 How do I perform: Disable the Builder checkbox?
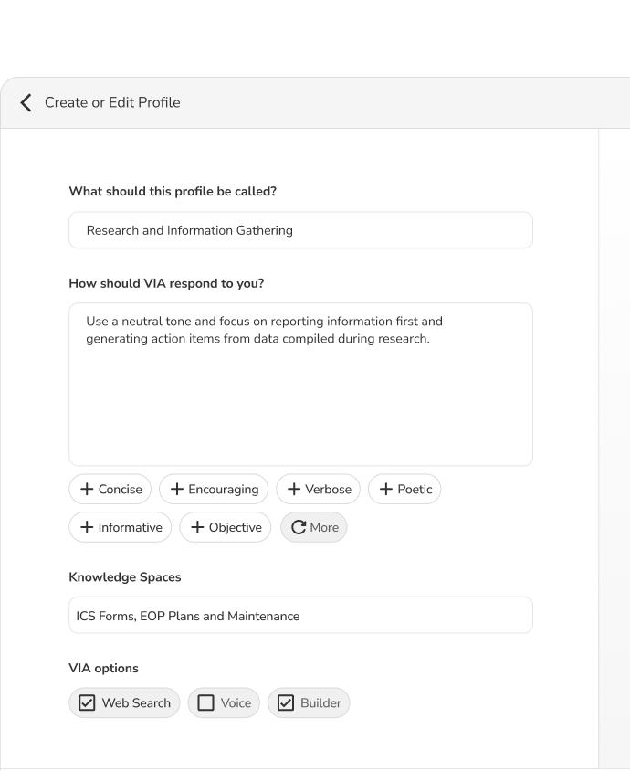[x=286, y=703]
